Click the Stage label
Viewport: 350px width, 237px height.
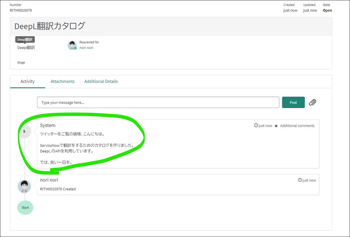[x=21, y=62]
